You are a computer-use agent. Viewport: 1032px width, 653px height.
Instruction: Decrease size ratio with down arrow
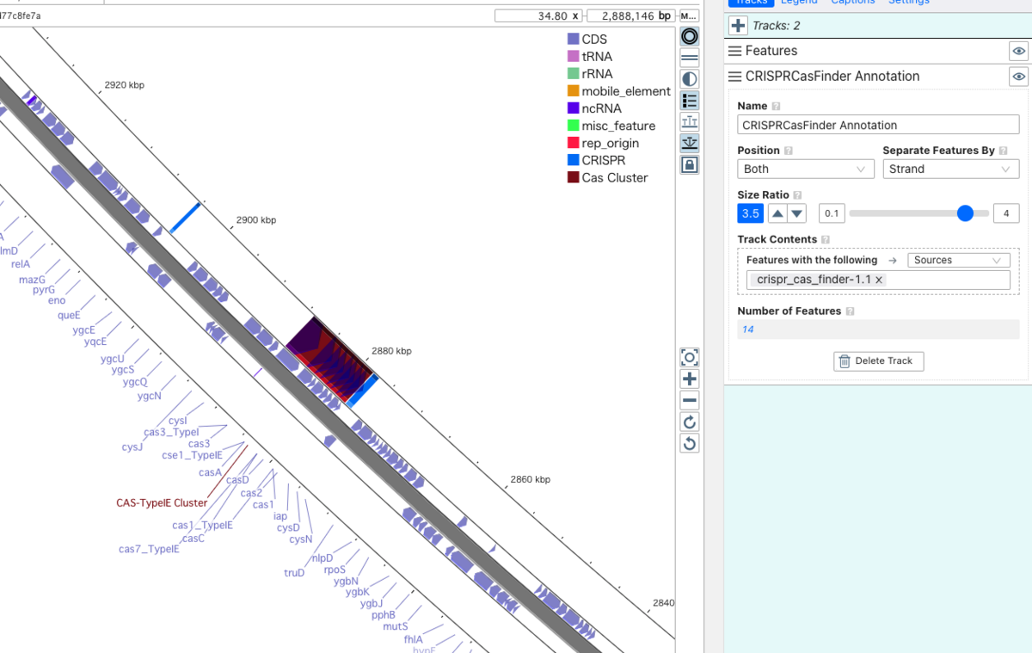coord(797,213)
